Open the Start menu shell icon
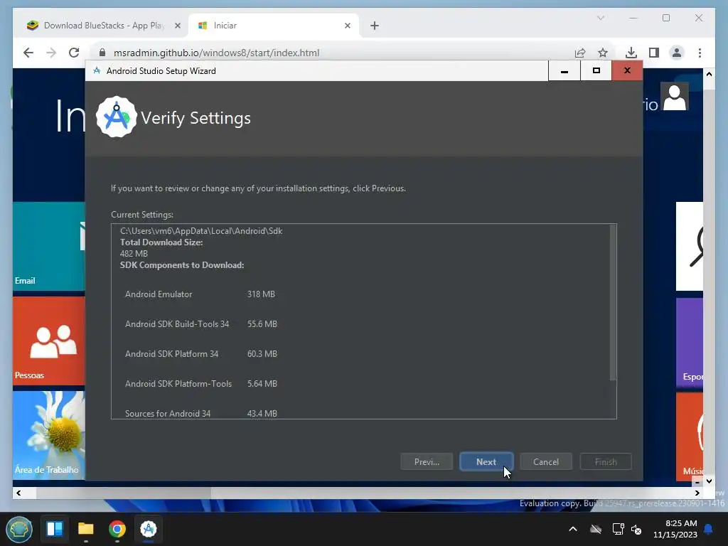This screenshot has height=546, width=728. click(19, 529)
